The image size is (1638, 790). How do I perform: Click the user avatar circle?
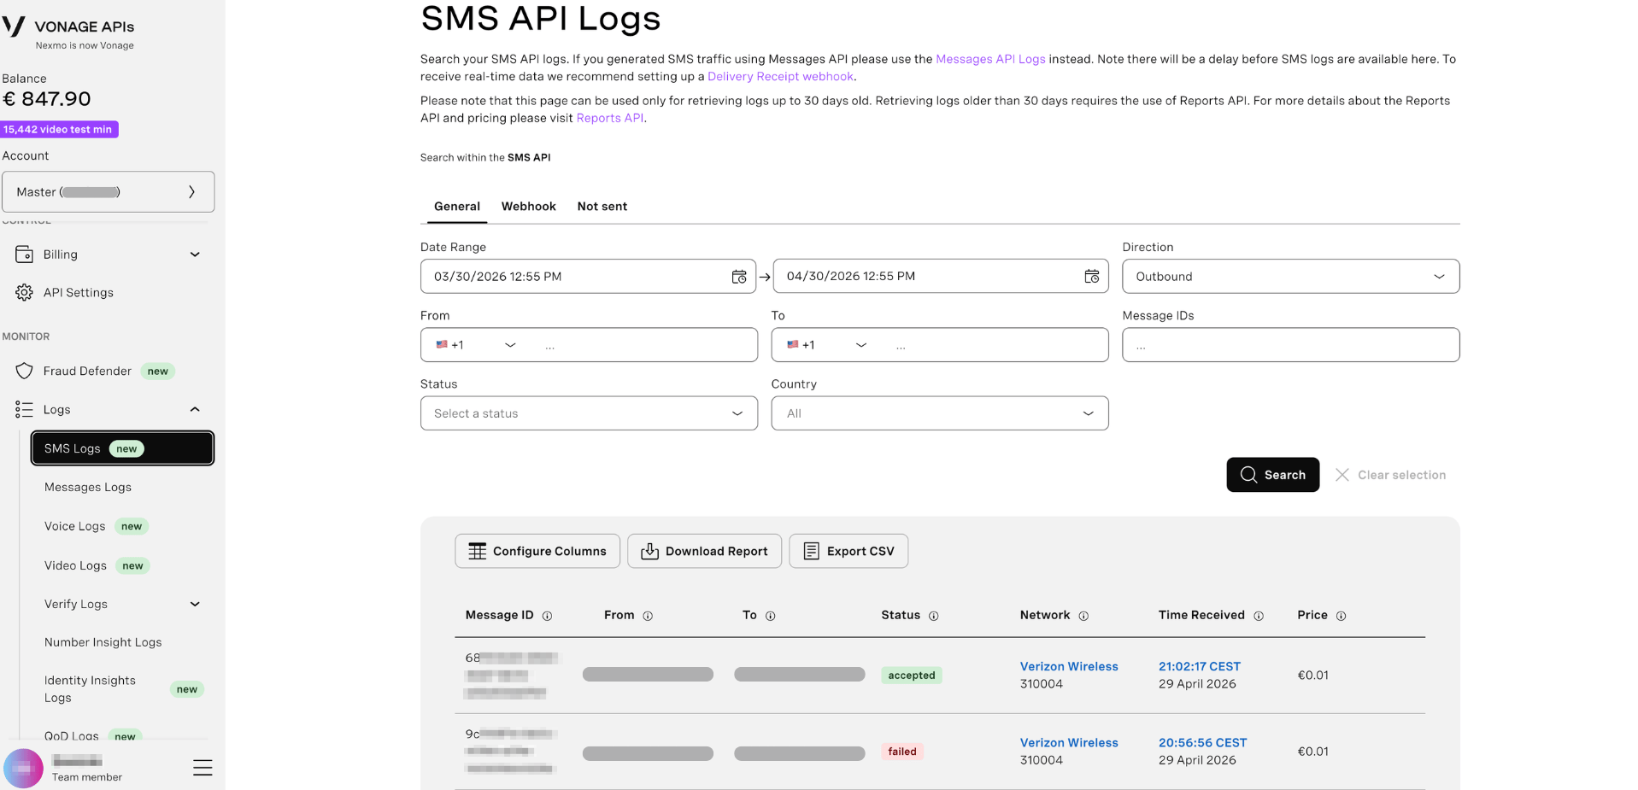(x=23, y=769)
